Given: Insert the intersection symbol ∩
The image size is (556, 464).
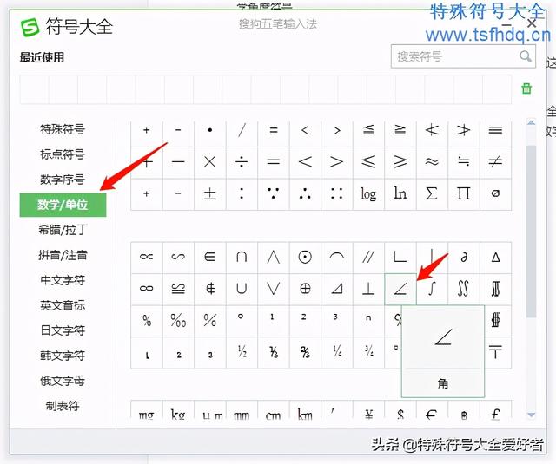Looking at the screenshot, I should coord(242,258).
